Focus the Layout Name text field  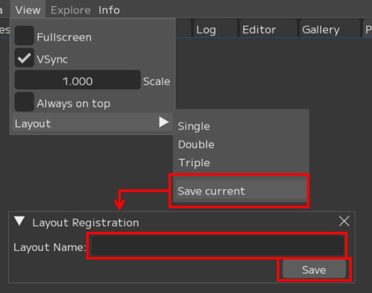(x=217, y=246)
